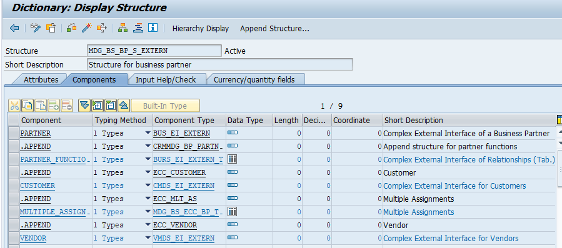The height and width of the screenshot is (248, 562).
Task: Click the stacked-bars navigation window icon
Action: (138, 28)
